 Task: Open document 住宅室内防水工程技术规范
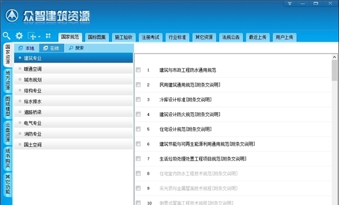tap(198, 173)
